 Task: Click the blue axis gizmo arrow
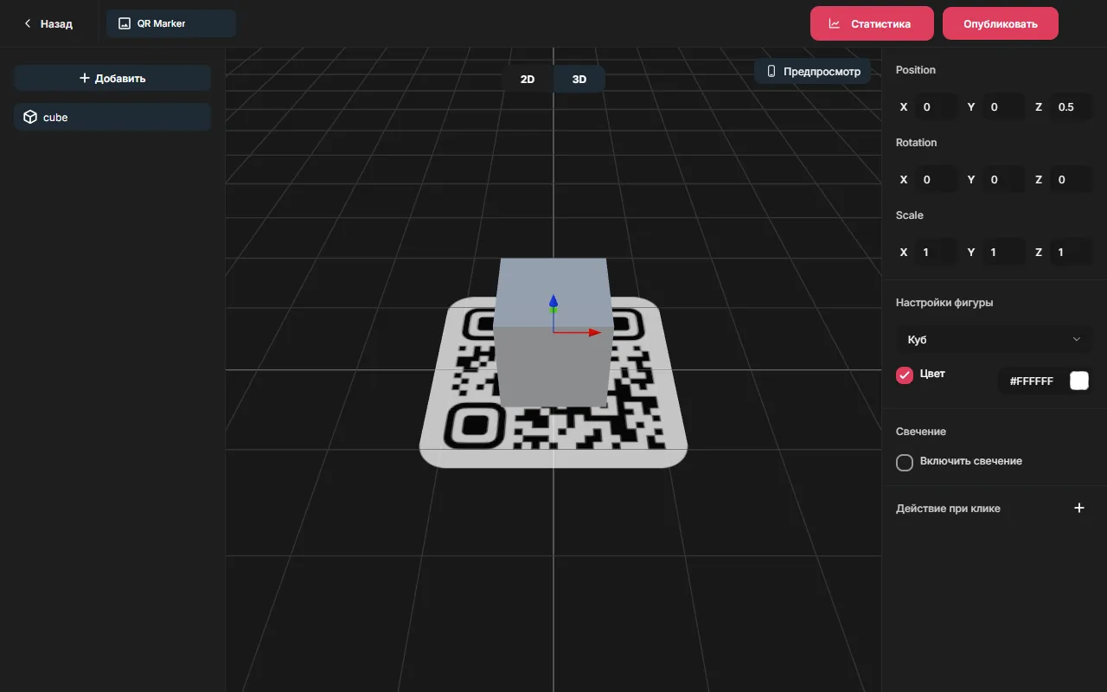point(553,300)
